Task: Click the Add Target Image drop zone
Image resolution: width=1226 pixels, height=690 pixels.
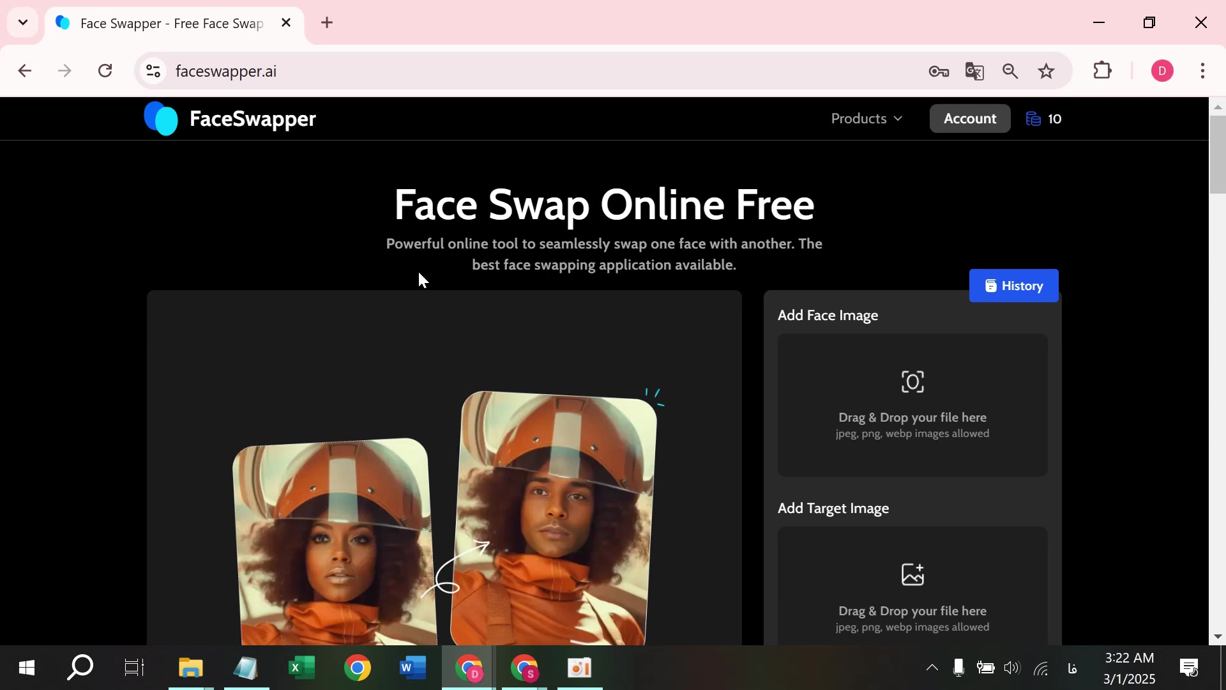Action: click(x=912, y=586)
